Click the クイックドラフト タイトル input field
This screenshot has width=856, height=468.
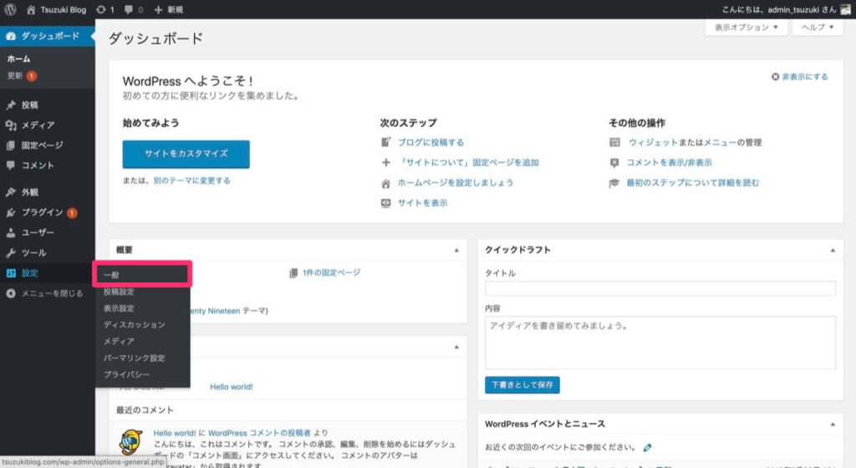tap(660, 288)
